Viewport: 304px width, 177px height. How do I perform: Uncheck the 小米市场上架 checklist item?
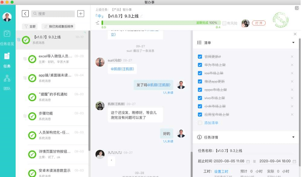click(x=200, y=106)
